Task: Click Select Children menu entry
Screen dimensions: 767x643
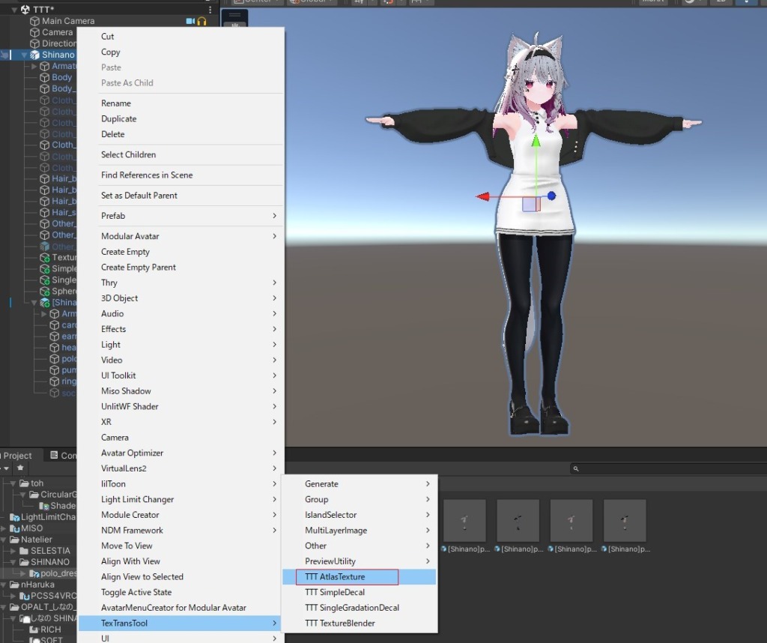Action: point(181,154)
